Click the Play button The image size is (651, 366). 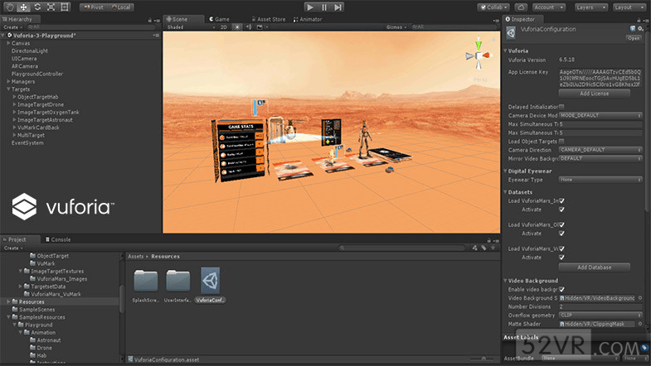coord(309,7)
